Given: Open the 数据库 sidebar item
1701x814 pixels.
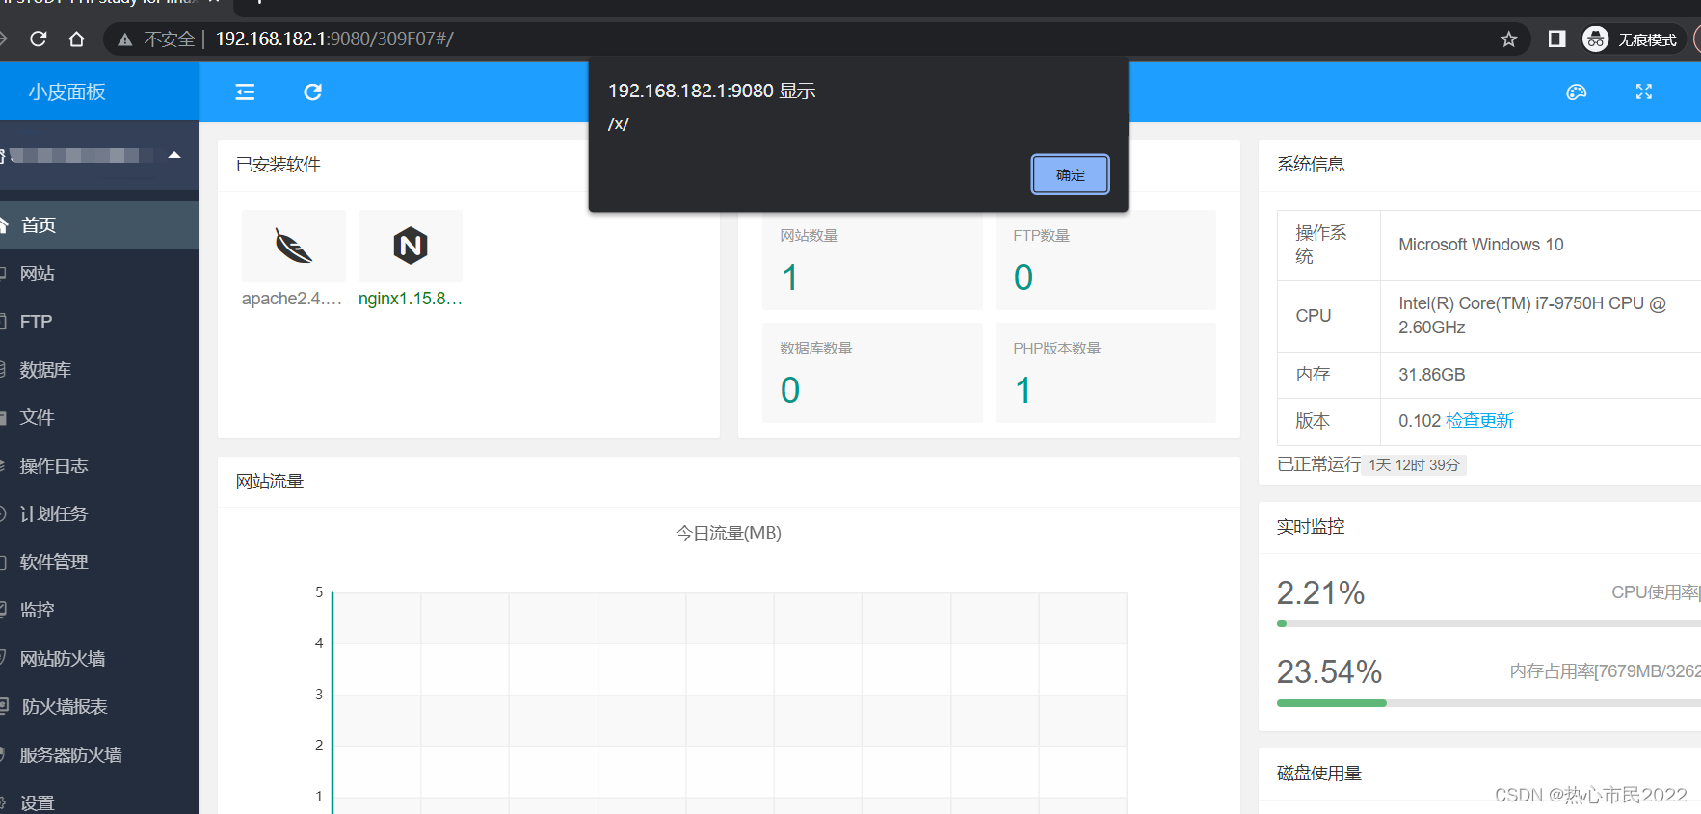Looking at the screenshot, I should pyautogui.click(x=99, y=370).
